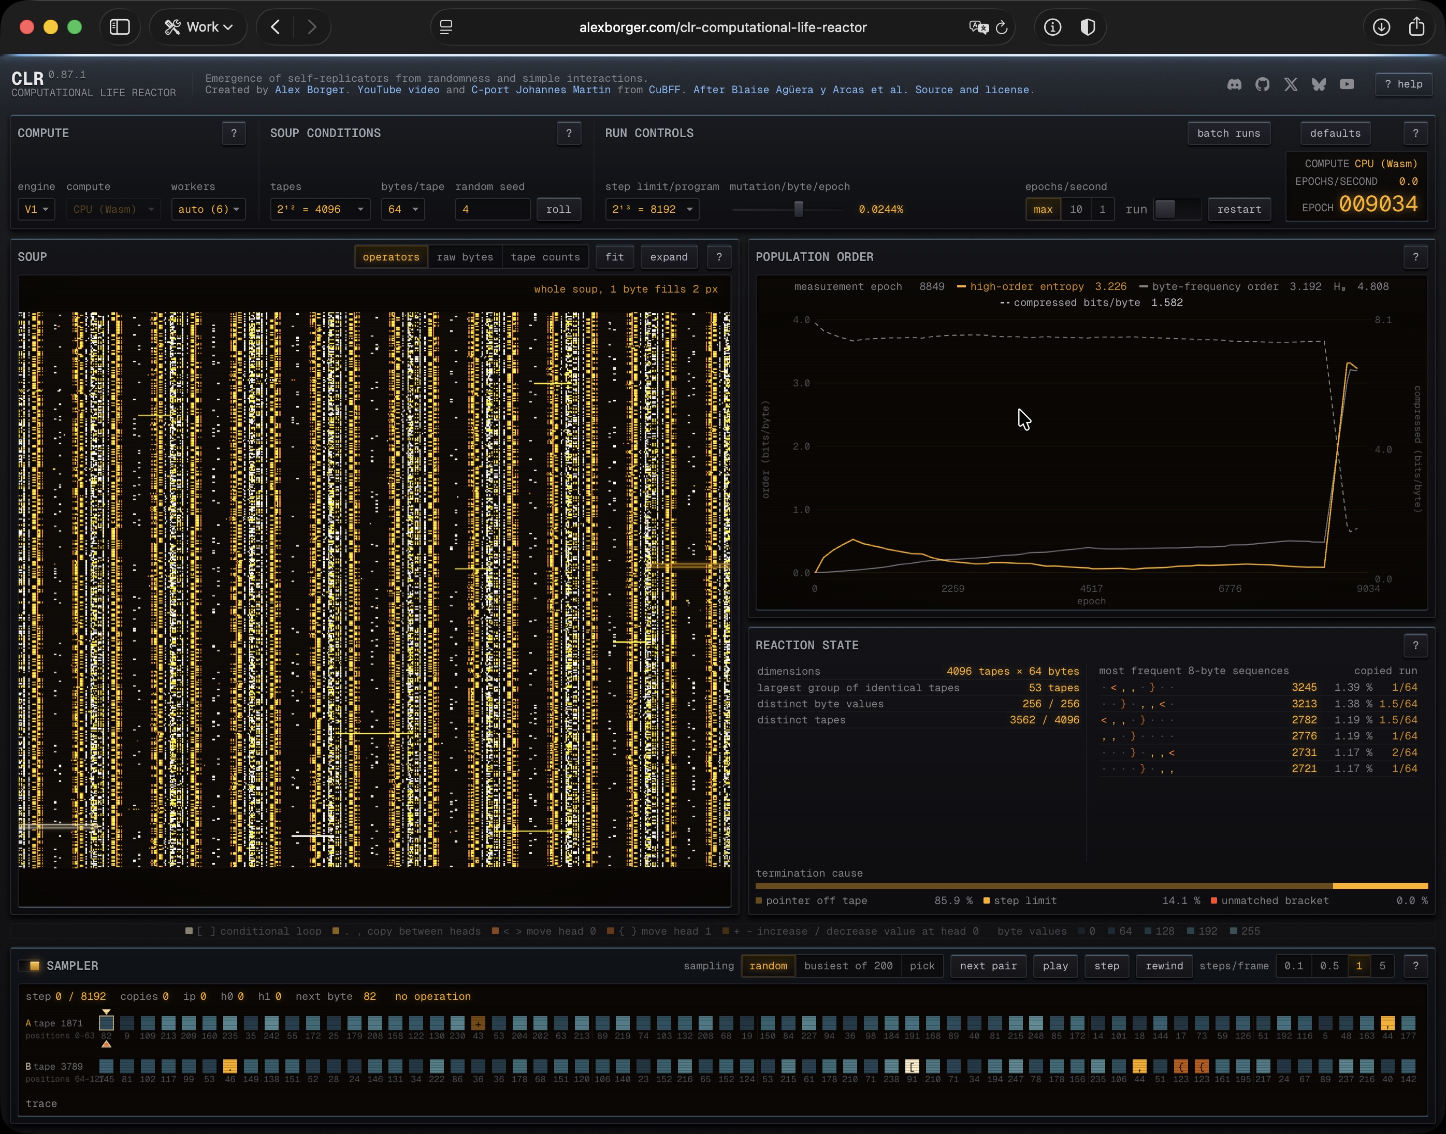Open SAMPLER panel help question mark
This screenshot has width=1446, height=1134.
pyautogui.click(x=1415, y=966)
